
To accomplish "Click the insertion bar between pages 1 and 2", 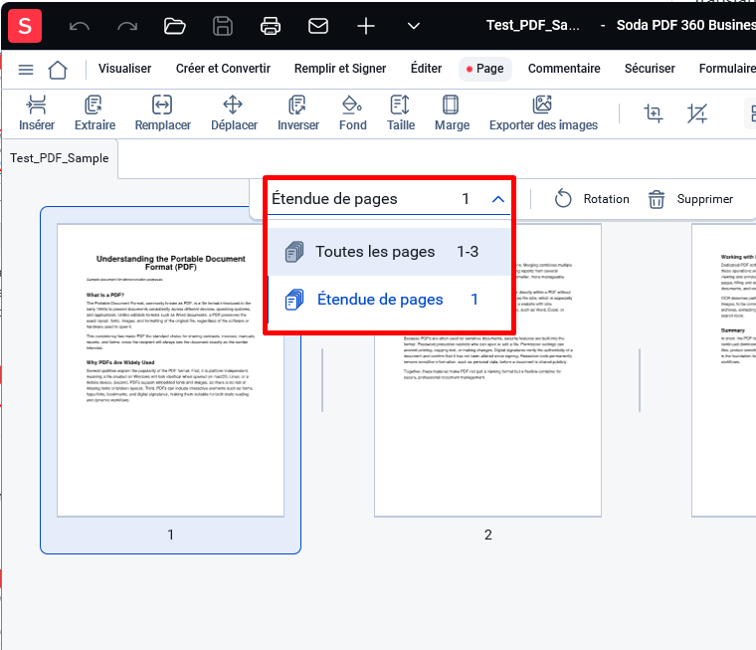I will [x=322, y=380].
